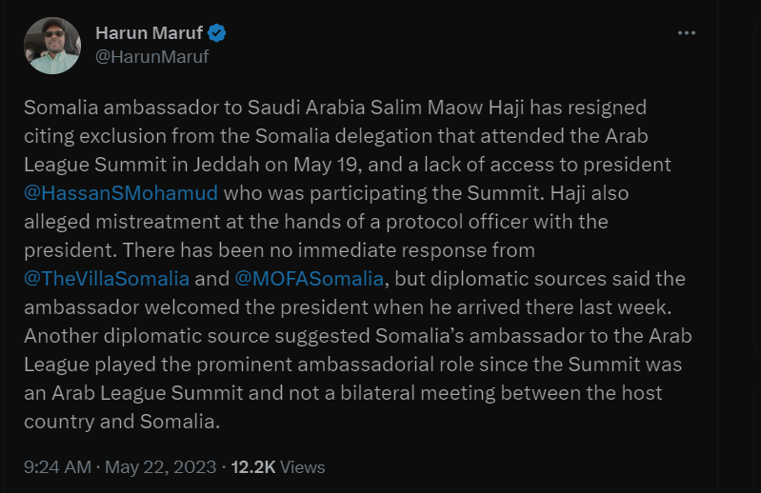Screen dimensions: 761x493
Task: Open Harun Maruf's profile picture
Action: point(52,46)
